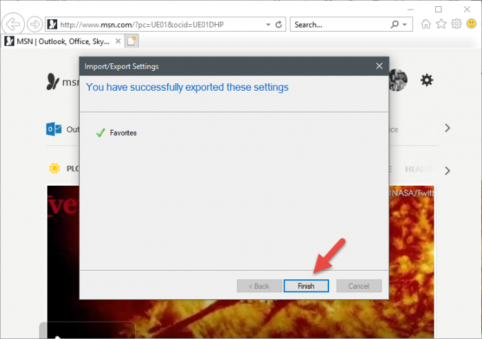Expand the services row right chevron
Screen dimensions: 482x339
(448, 128)
